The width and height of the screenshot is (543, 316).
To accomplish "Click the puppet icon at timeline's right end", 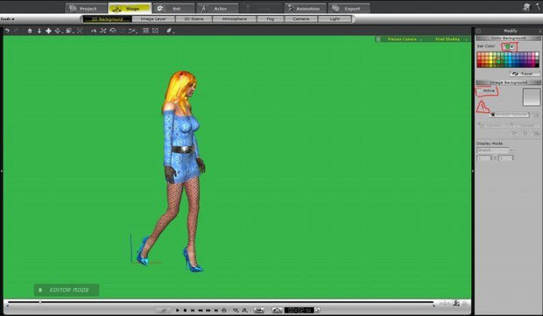I will [x=456, y=304].
